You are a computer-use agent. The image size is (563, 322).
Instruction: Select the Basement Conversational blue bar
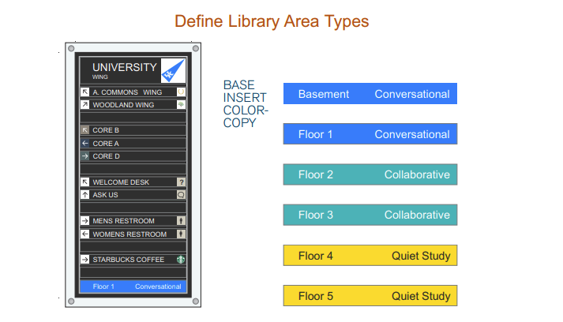click(370, 94)
